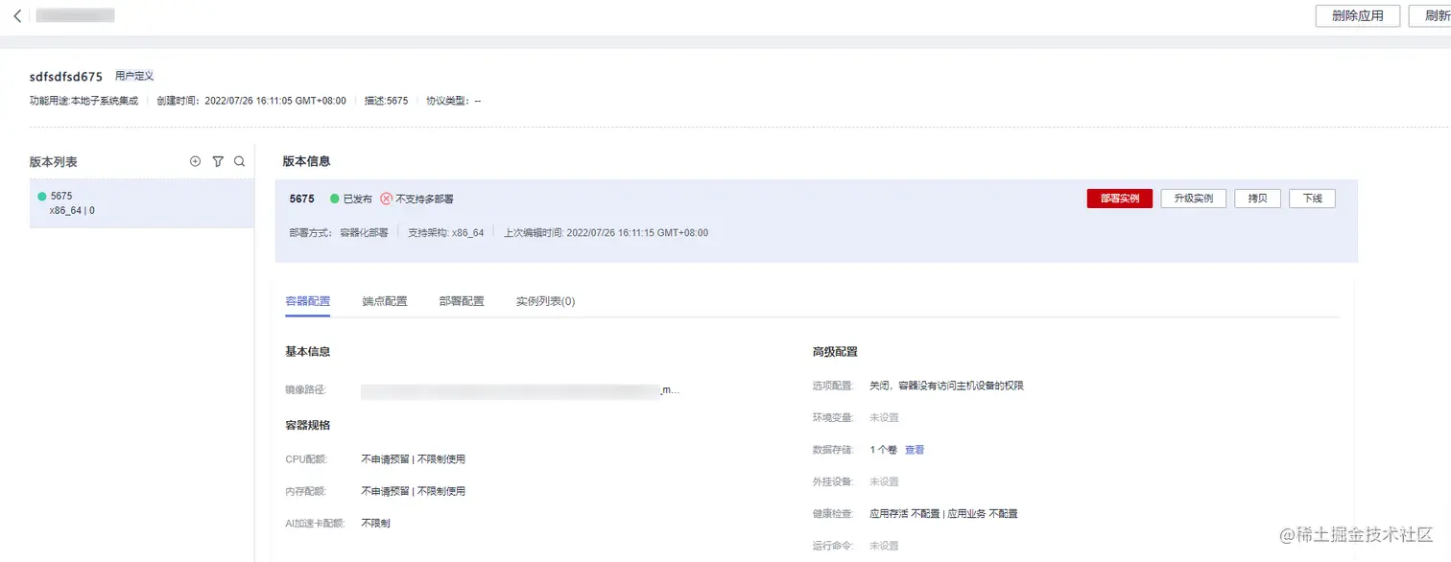Add a new version with plus icon
This screenshot has height=562, width=1451.
196,162
